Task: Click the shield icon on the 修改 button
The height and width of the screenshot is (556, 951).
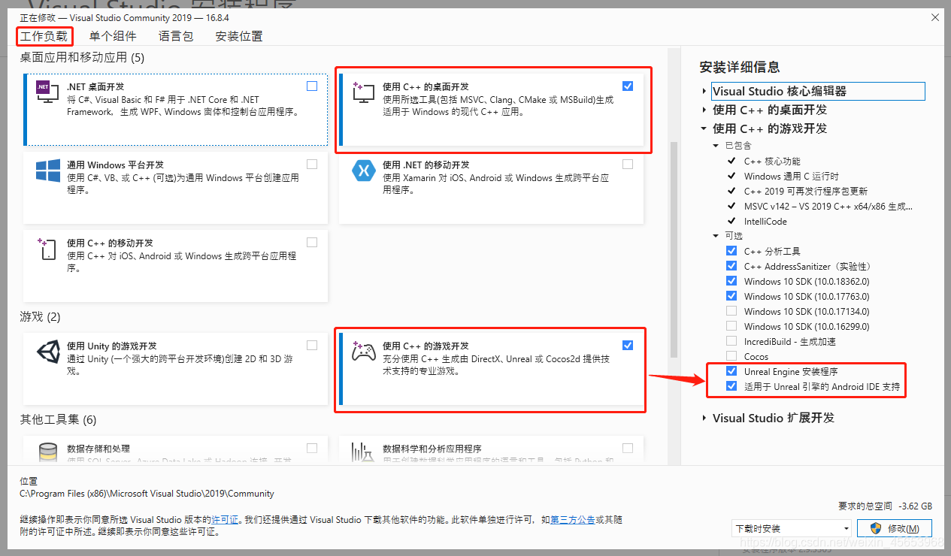Action: [x=875, y=528]
